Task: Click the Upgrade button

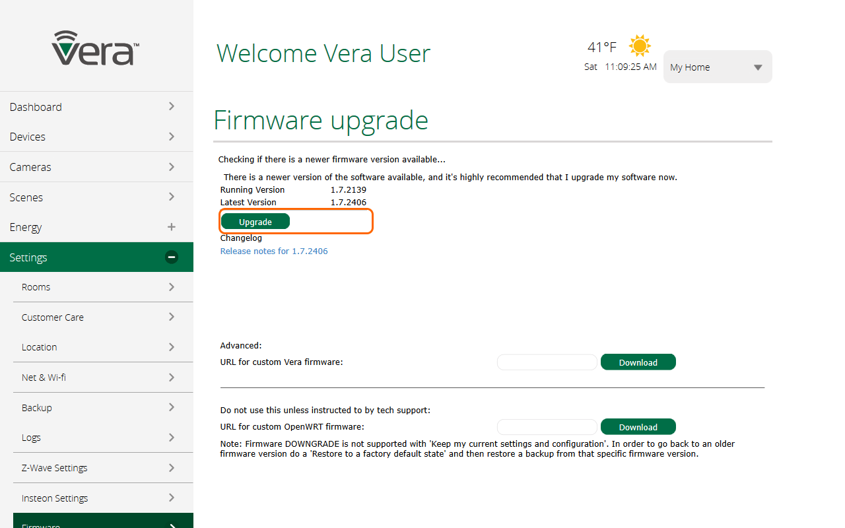Action: coord(255,222)
